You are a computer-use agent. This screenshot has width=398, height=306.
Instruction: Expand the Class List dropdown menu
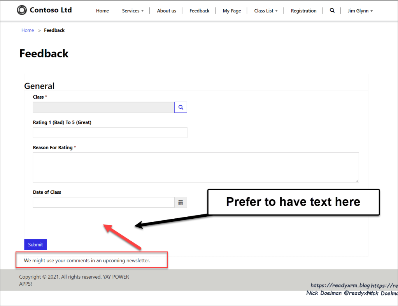pos(266,11)
